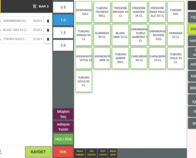Add TUBORG KIRMIZI 50 CL product

coord(84,35)
